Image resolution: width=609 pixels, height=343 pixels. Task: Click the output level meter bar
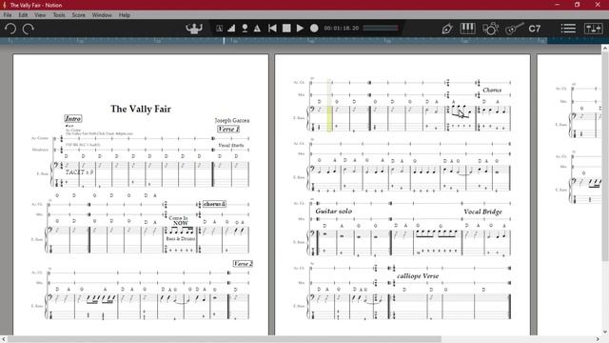[381, 28]
